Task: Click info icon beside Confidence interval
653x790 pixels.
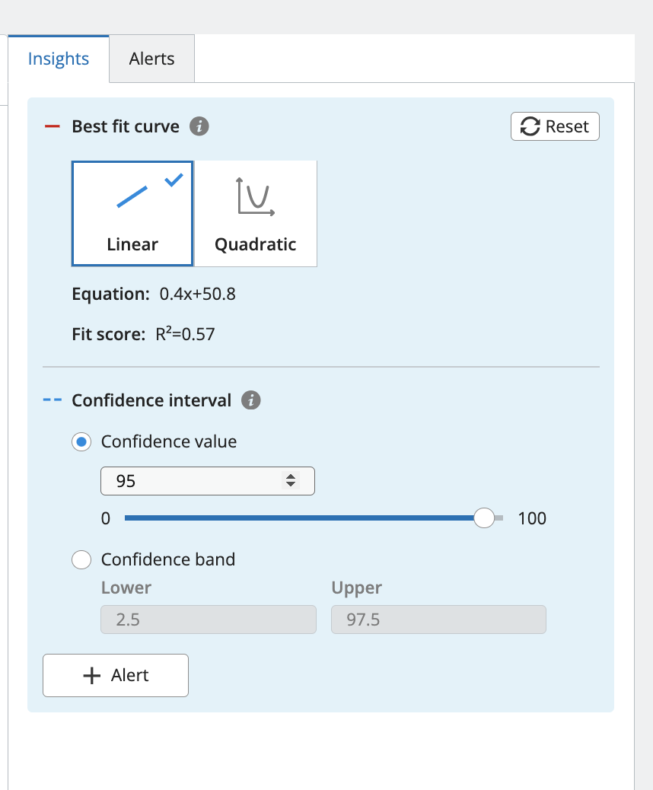Action: point(250,400)
